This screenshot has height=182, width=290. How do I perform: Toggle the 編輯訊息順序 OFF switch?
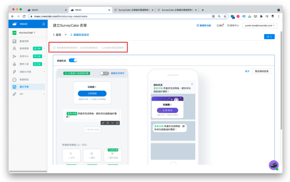(104, 73)
